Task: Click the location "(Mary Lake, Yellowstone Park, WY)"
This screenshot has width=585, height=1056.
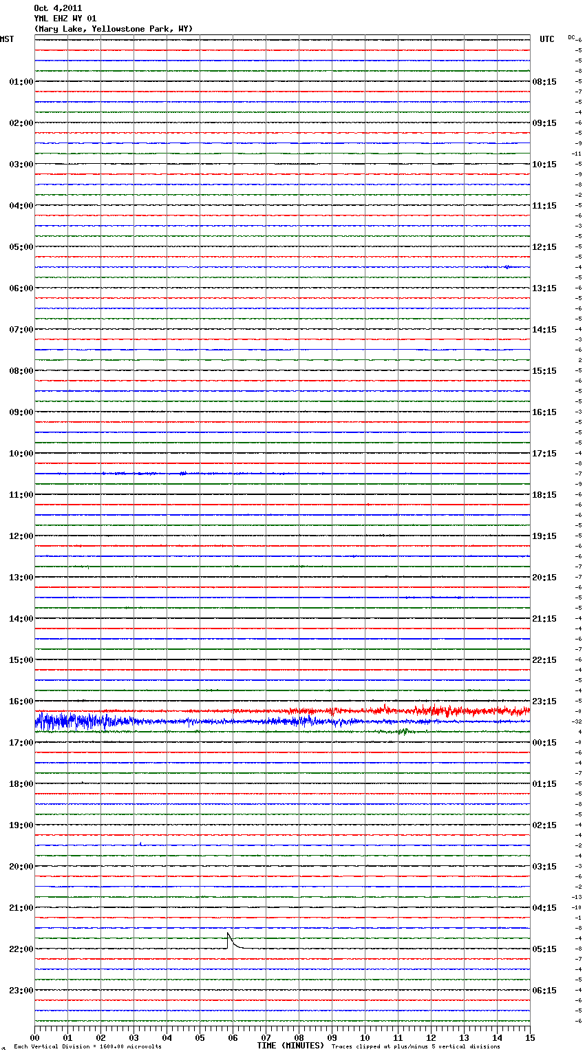Action: click(114, 29)
